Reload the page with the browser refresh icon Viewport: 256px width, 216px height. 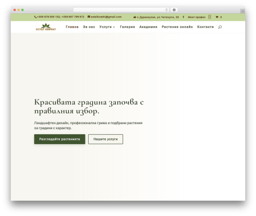pyautogui.click(x=166, y=10)
